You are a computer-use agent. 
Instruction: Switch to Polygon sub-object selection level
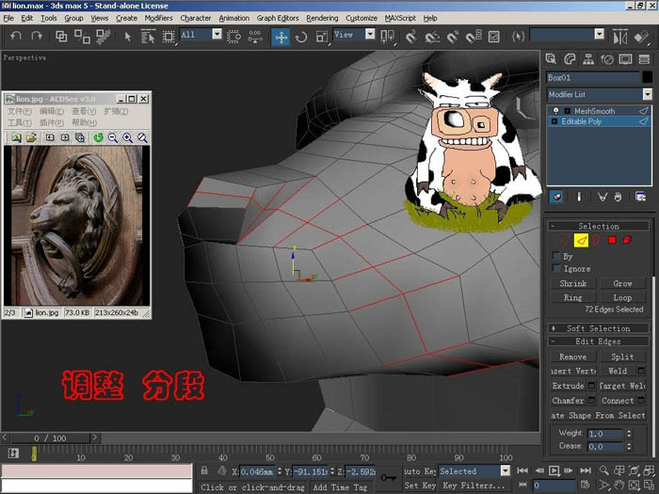point(612,240)
